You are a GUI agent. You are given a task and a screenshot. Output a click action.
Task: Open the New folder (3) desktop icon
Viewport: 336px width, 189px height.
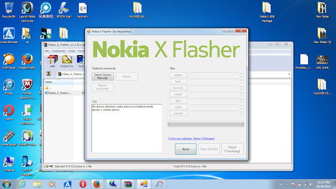[322, 36]
